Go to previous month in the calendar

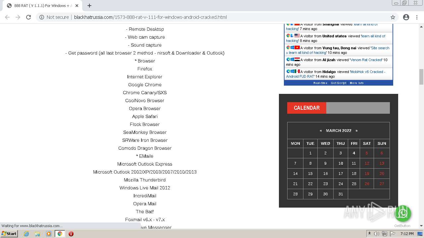coord(321,131)
